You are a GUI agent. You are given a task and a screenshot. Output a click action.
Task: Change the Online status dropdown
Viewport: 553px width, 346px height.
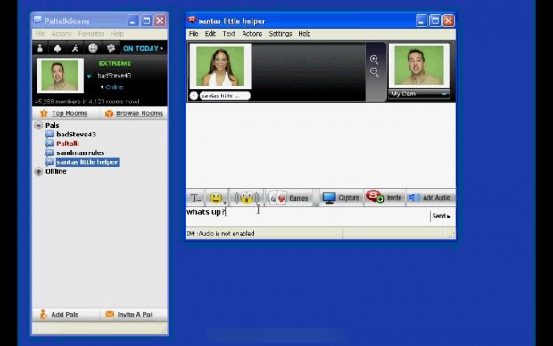111,87
